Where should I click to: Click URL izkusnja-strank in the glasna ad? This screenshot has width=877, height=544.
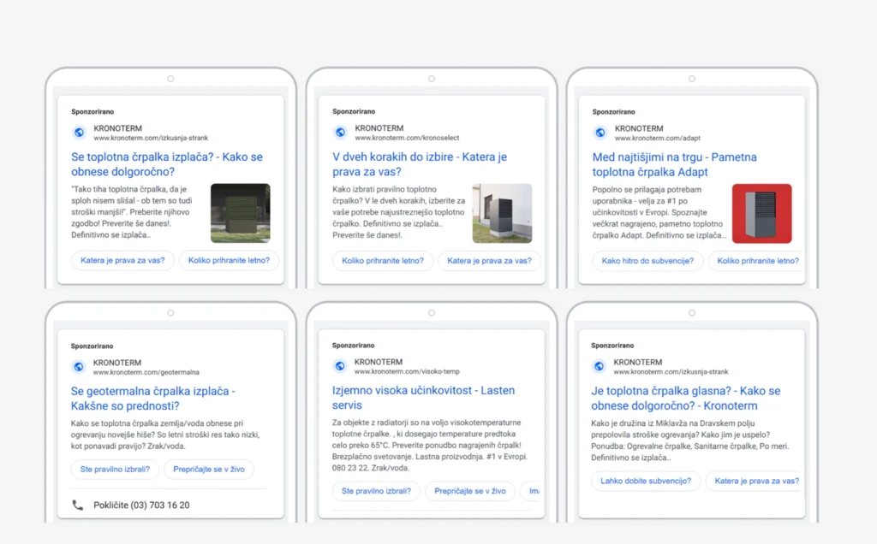671,371
